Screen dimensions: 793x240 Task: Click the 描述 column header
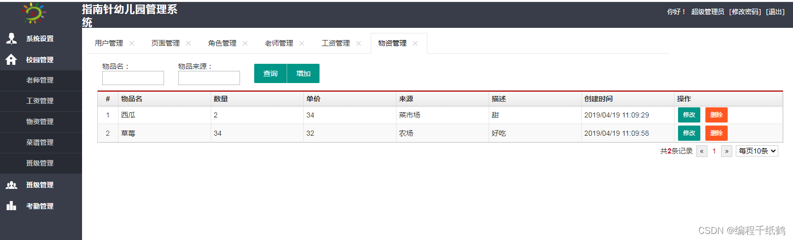[x=535, y=99]
